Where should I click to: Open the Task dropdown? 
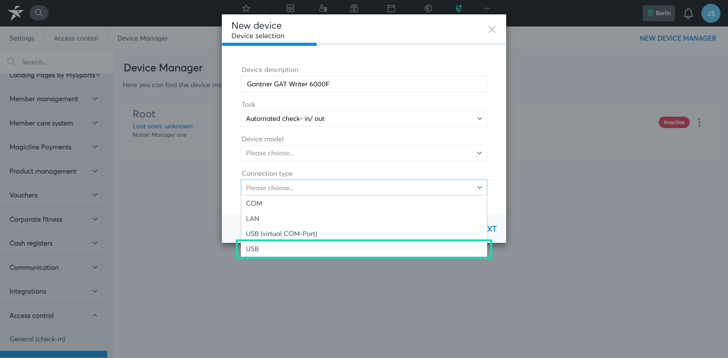[x=364, y=119]
